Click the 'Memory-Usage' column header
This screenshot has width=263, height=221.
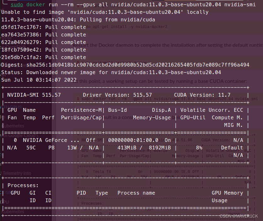point(152,118)
